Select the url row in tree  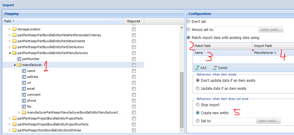click(x=73, y=83)
